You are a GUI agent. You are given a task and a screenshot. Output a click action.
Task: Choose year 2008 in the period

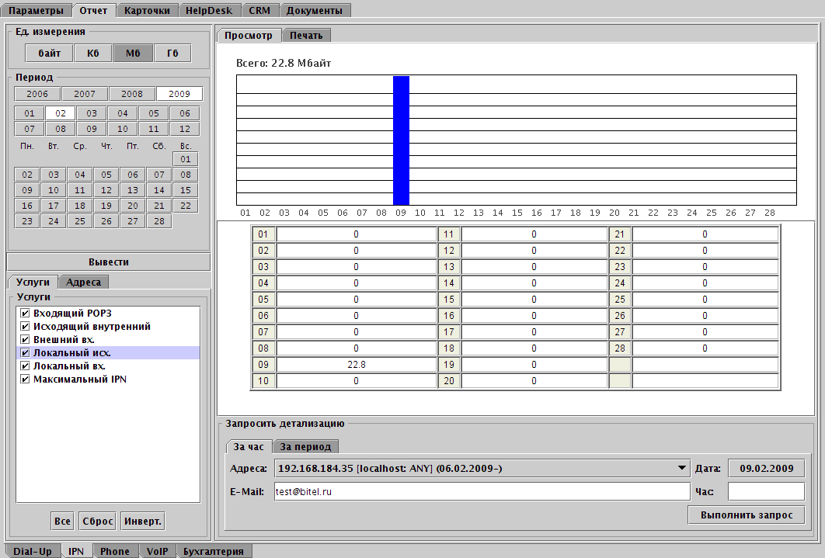pos(132,93)
